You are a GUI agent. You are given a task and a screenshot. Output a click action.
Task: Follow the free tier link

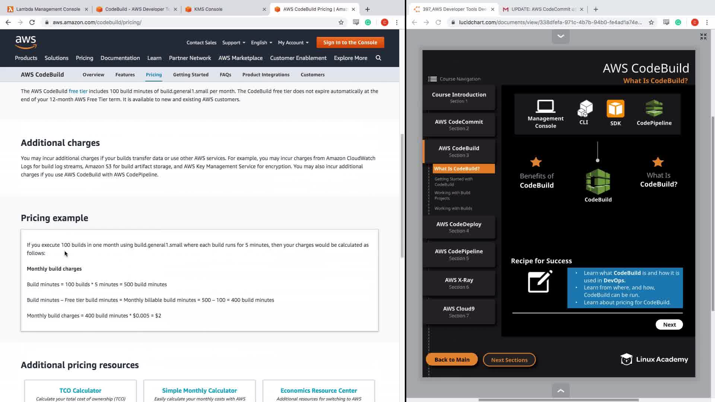pos(78,91)
